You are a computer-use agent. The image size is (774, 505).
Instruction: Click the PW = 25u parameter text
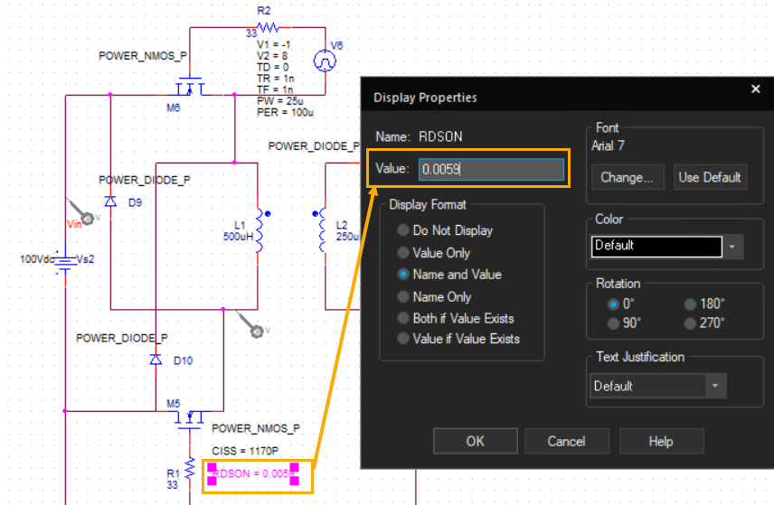[280, 101]
